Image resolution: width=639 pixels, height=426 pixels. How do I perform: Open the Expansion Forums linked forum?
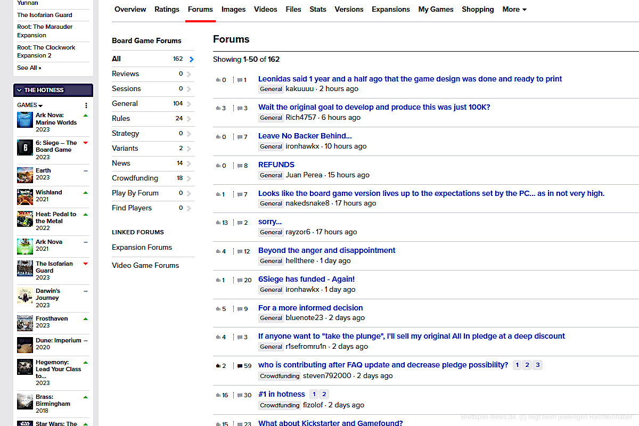(142, 247)
